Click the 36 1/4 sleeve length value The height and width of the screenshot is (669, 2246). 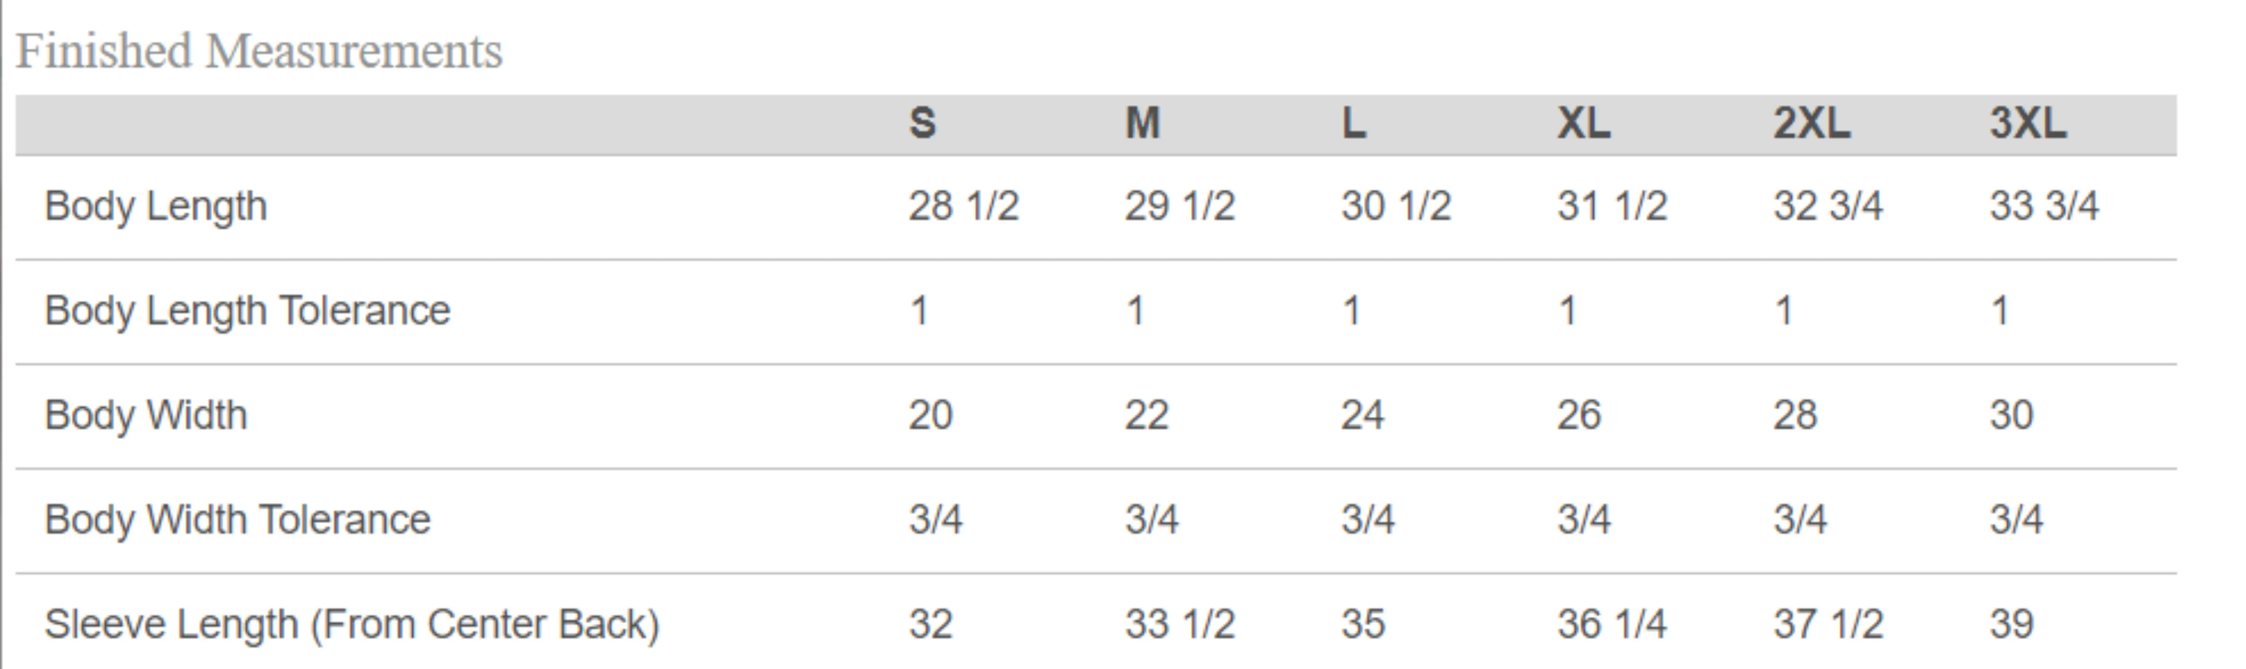[x=1612, y=624]
